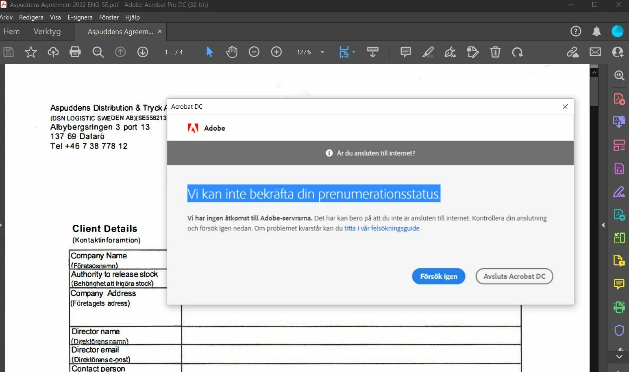Open the search and zoom tool in sidebar
Screen dimensions: 629x372
(619, 75)
